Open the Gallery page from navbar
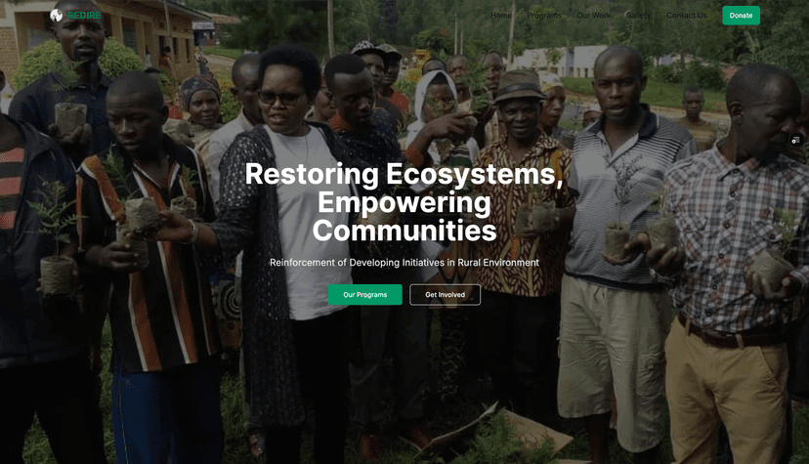Viewport: 809px width, 464px height. pos(638,16)
